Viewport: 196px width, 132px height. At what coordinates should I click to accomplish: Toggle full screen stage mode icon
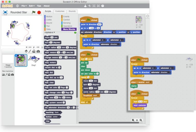[6, 12]
